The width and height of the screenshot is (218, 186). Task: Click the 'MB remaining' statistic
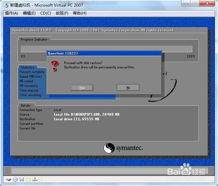(29, 86)
